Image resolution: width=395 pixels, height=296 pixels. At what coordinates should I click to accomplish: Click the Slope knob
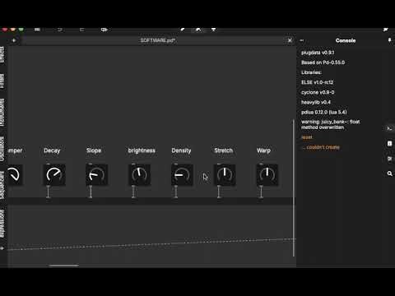coord(96,174)
